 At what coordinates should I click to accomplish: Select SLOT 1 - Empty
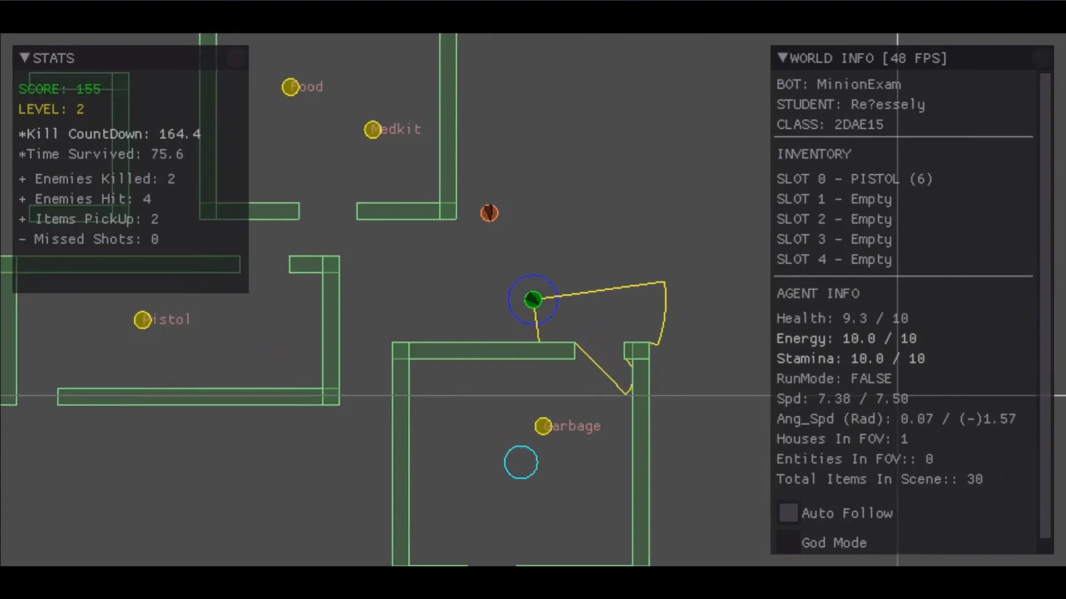[834, 199]
